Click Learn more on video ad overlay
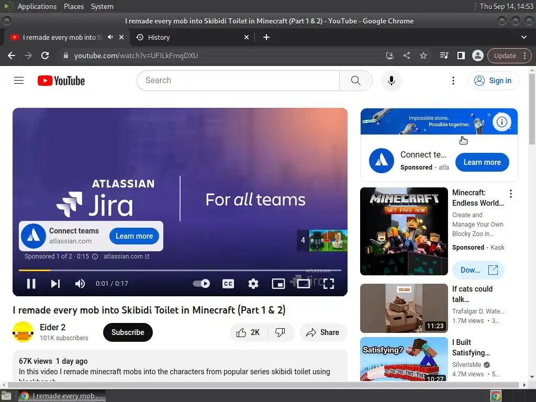Image resolution: width=536 pixels, height=402 pixels. pos(134,236)
